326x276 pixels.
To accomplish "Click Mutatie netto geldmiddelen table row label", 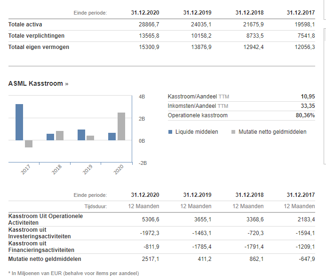I will click(x=45, y=259).
